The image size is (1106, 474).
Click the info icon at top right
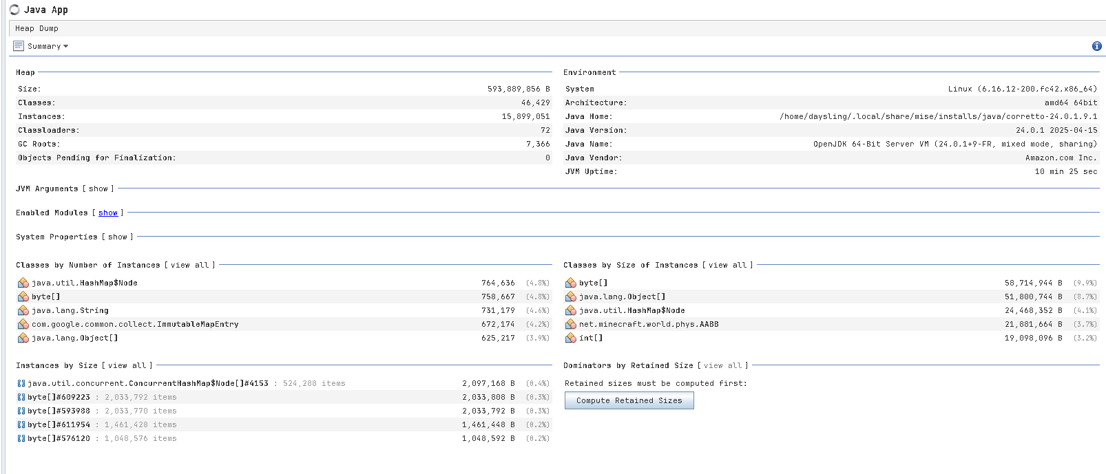pos(1096,46)
